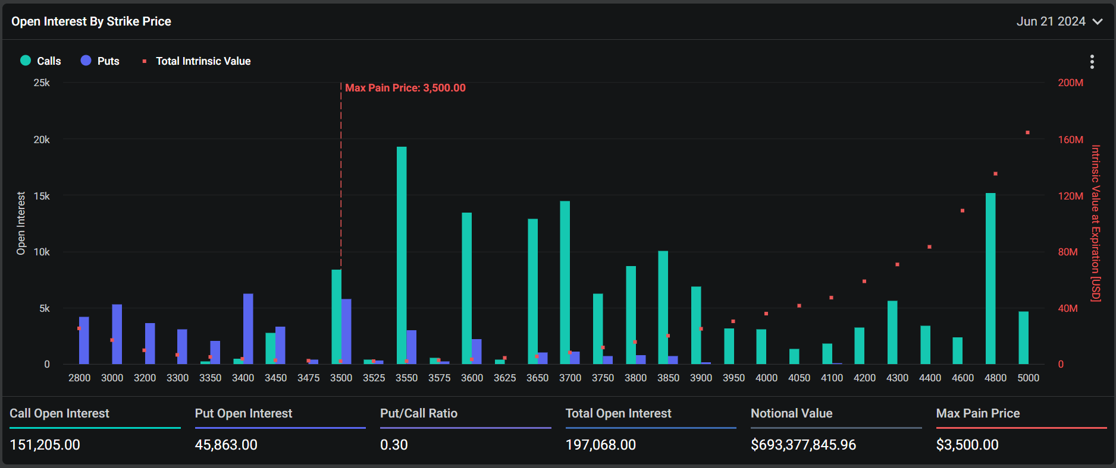Click the red Total Intrinsic Value marker

click(145, 61)
